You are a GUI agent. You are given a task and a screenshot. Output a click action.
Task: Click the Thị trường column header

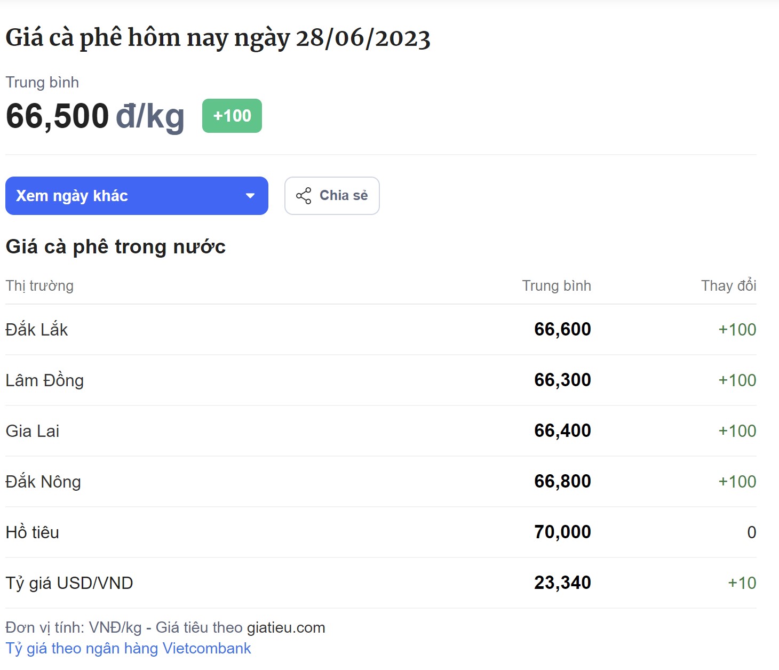[x=39, y=286]
